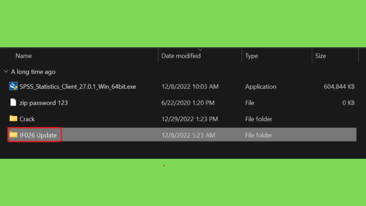
Task: Sort by the Date modified column header
Action: tap(181, 56)
